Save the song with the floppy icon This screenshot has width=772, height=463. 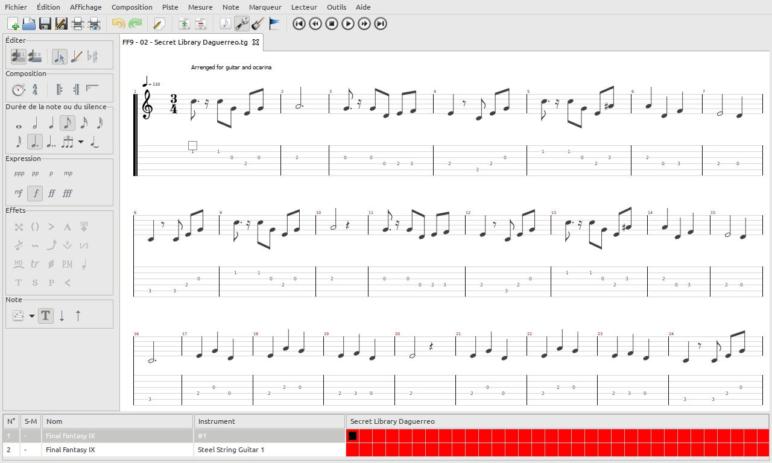[45, 24]
